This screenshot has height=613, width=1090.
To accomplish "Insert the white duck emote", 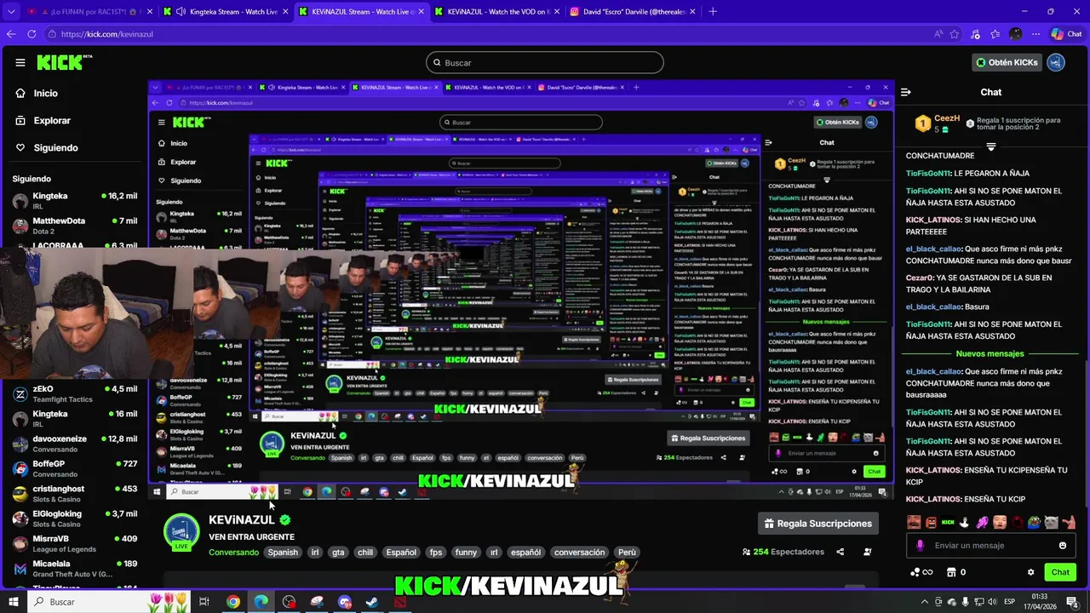I will point(965,522).
